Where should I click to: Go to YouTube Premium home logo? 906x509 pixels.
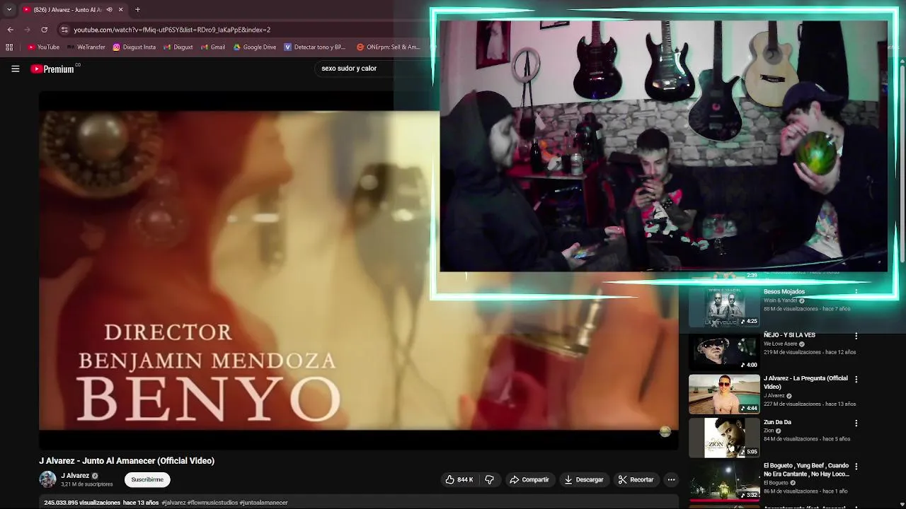(x=53, y=69)
